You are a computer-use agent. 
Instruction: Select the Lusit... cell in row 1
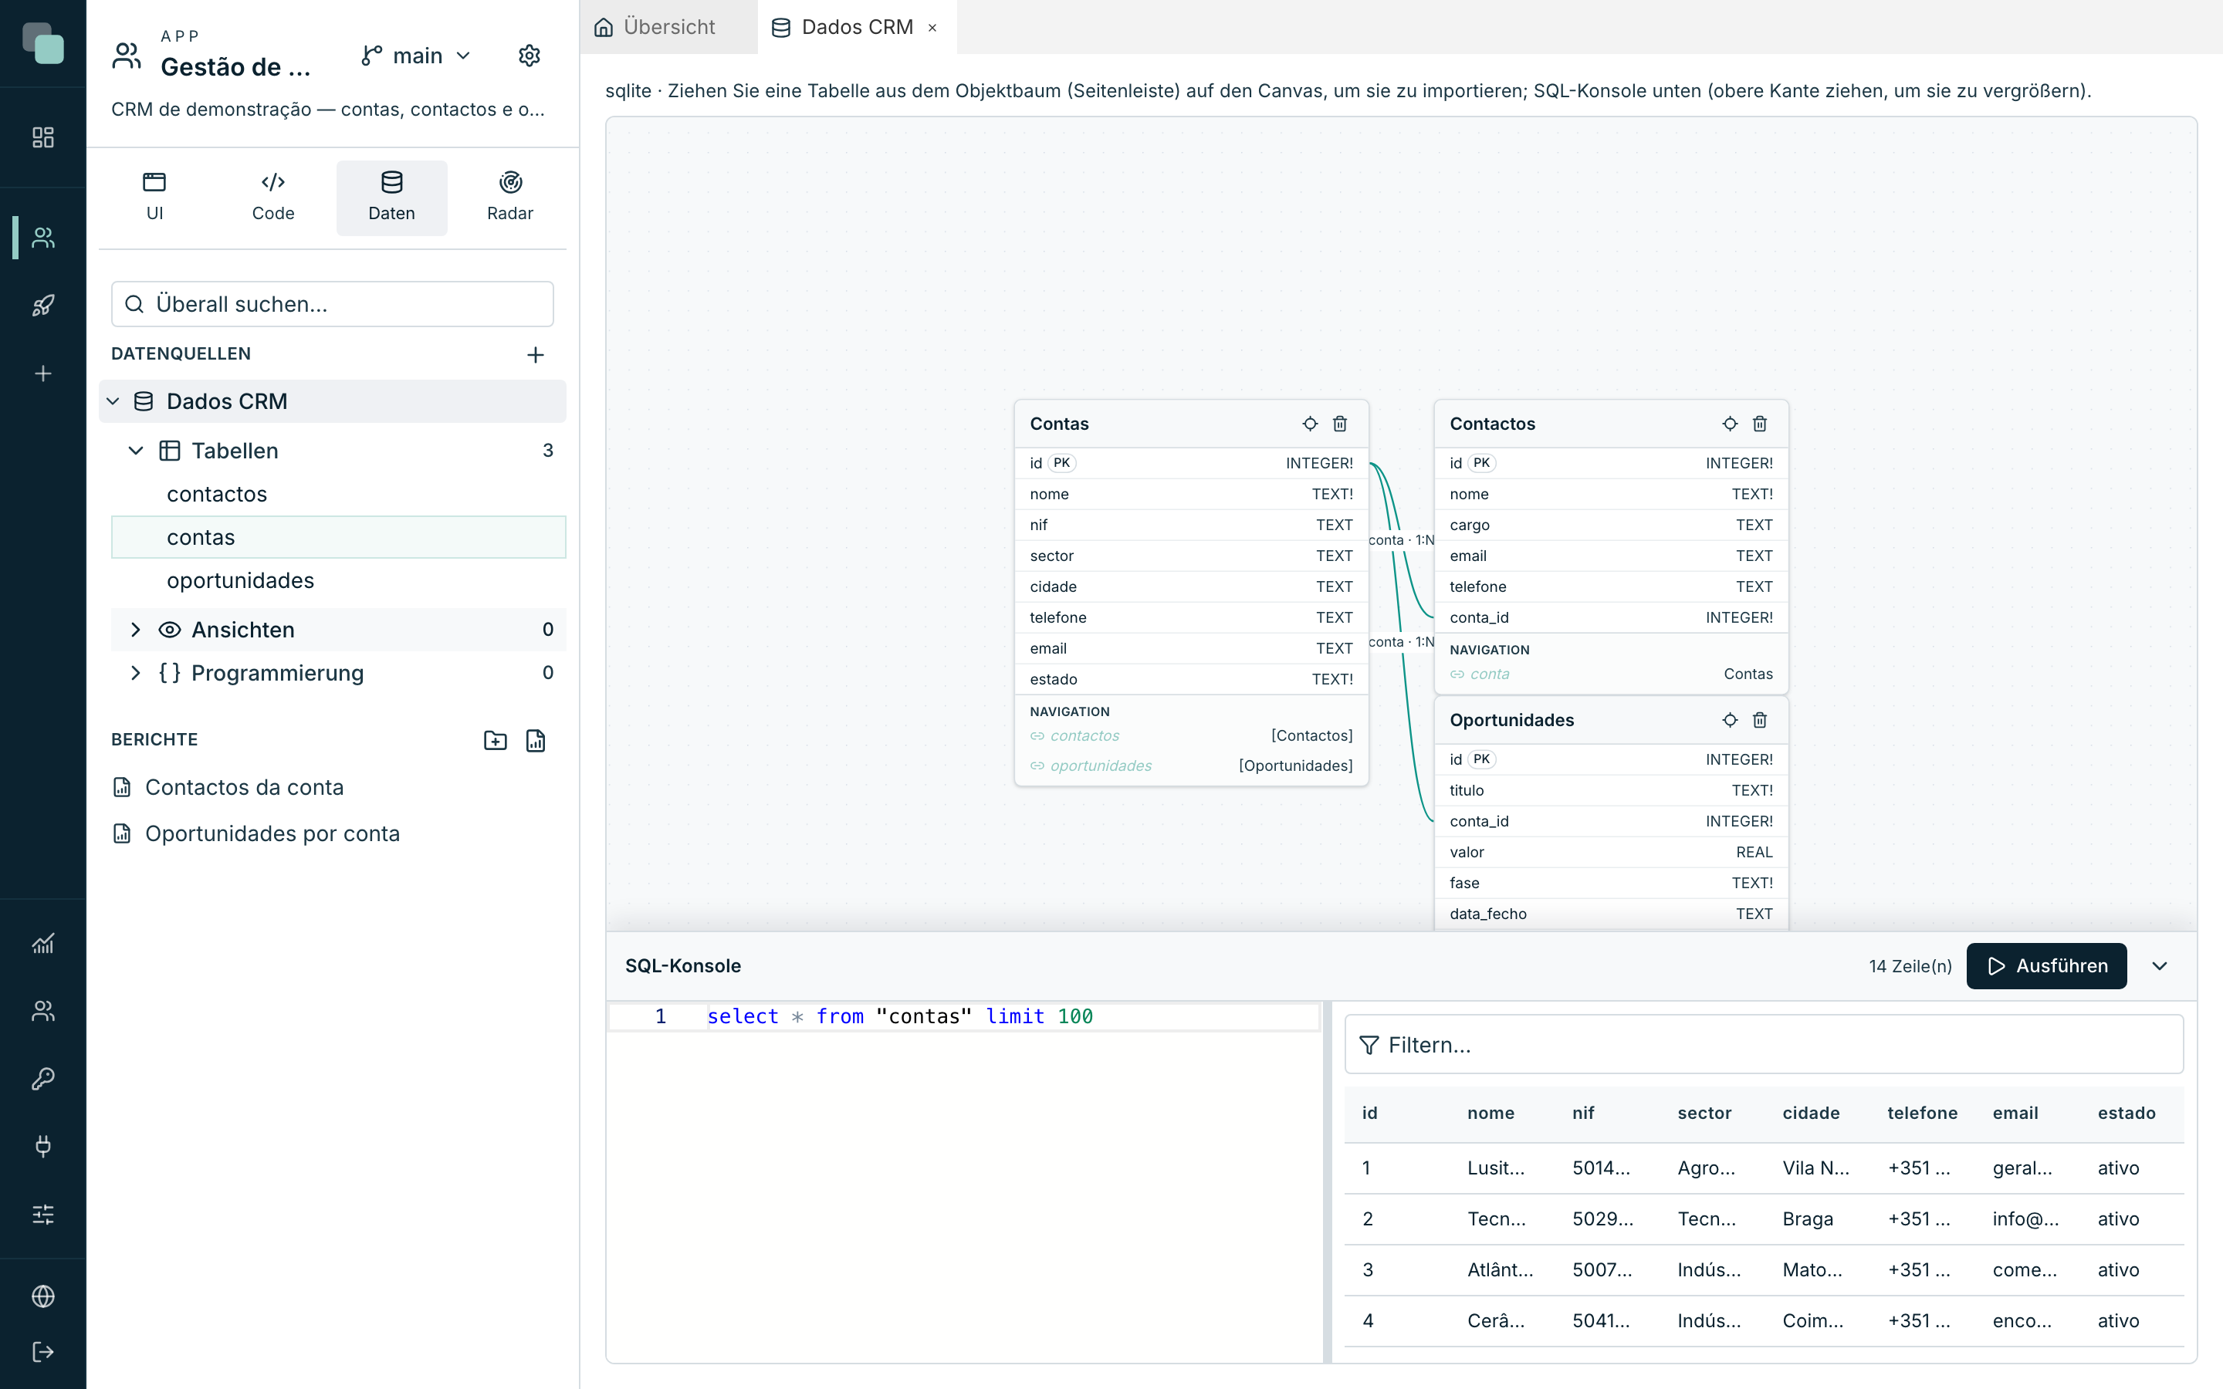[1495, 1168]
